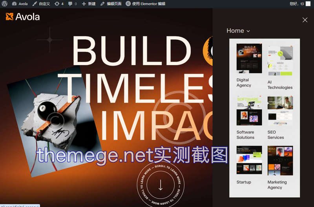Click the Startup label link
This screenshot has height=207, width=314.
coord(244,182)
